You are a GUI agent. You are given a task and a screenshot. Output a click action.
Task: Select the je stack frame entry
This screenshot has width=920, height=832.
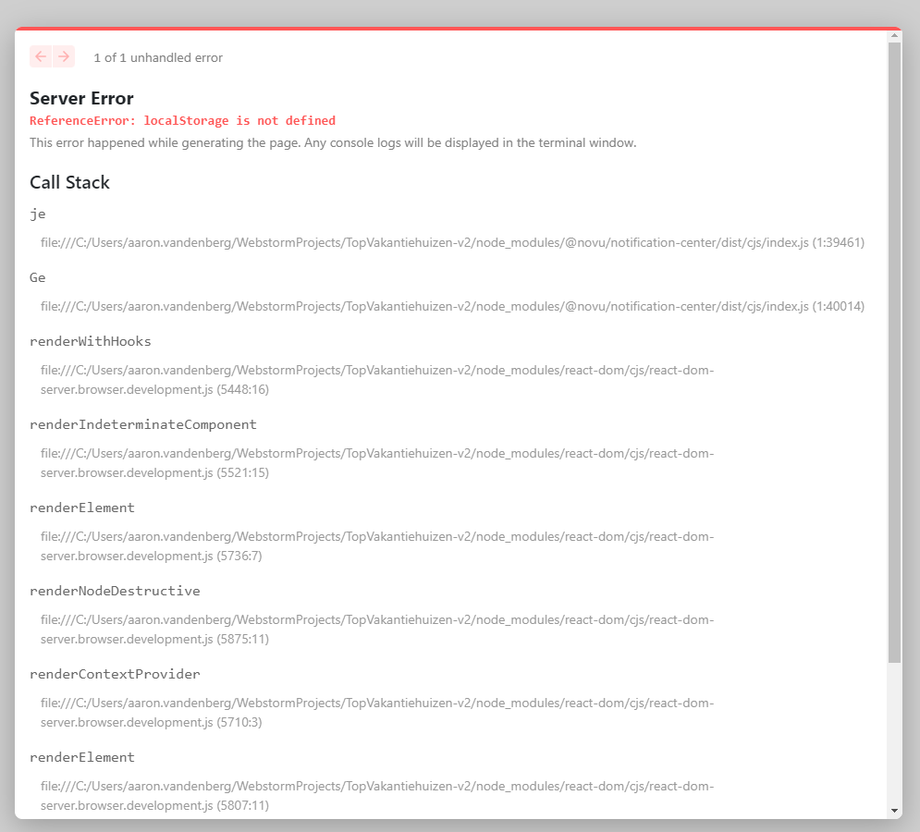coord(38,214)
